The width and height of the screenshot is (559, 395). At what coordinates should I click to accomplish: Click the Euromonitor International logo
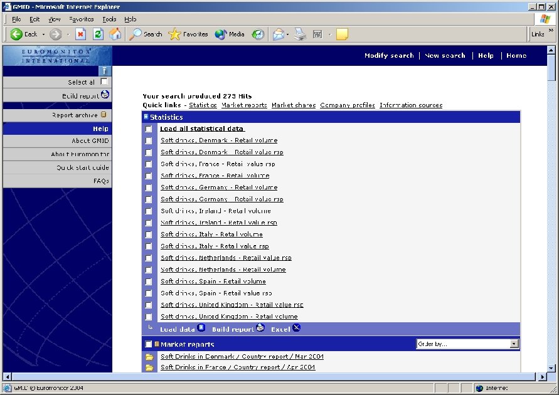click(x=57, y=56)
